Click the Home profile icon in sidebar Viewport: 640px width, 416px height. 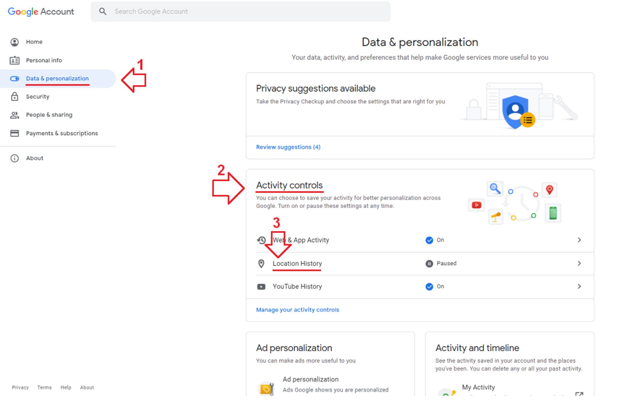tap(15, 42)
